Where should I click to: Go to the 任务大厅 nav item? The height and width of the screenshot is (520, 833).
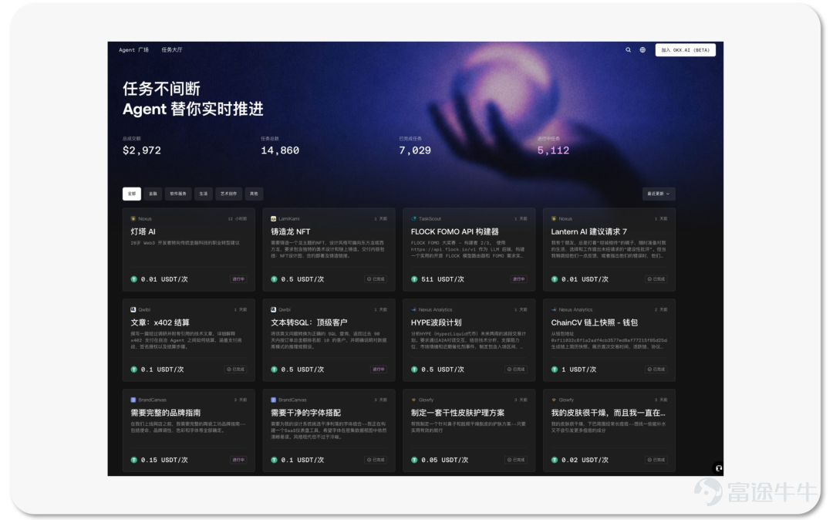click(x=171, y=50)
